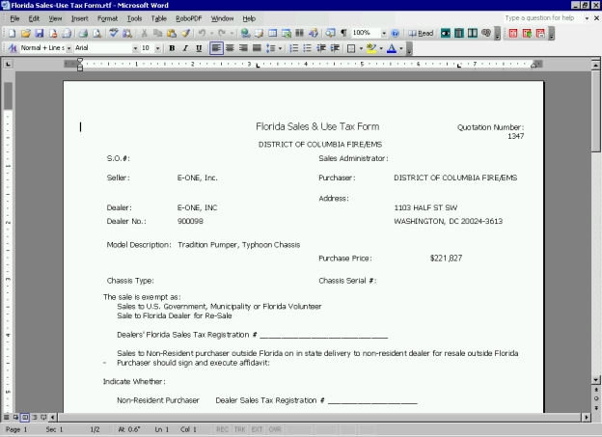Open the Format menu
This screenshot has width=602, height=437.
click(x=107, y=18)
